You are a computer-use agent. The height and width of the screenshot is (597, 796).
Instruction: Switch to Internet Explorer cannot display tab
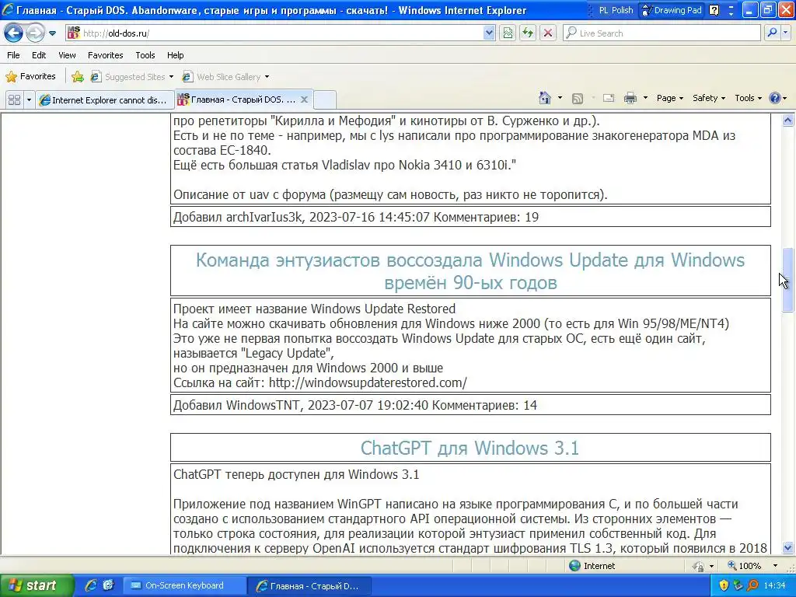coord(104,100)
